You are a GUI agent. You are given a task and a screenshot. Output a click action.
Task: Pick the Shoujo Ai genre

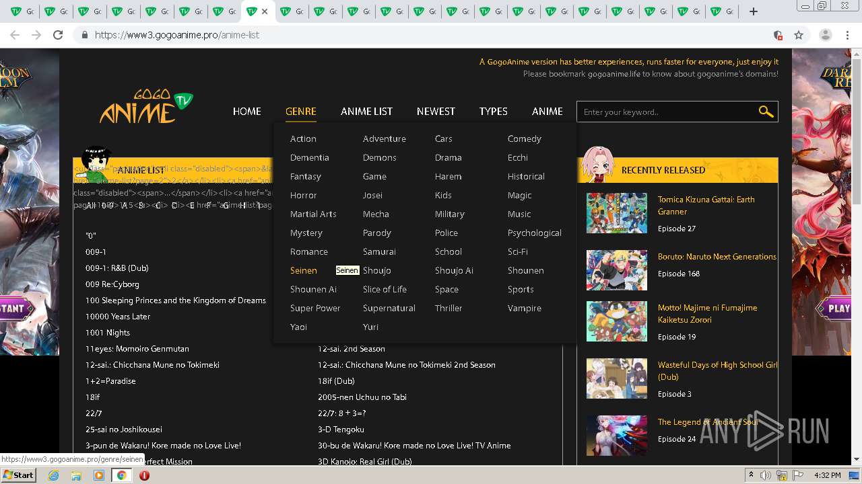454,270
